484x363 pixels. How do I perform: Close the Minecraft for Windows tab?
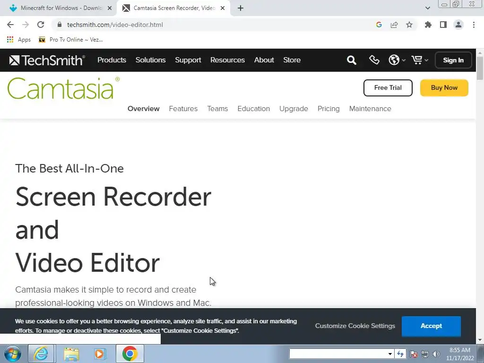point(110,8)
